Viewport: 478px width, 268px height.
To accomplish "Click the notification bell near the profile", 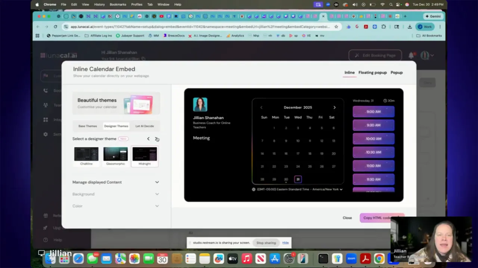I will click(411, 55).
